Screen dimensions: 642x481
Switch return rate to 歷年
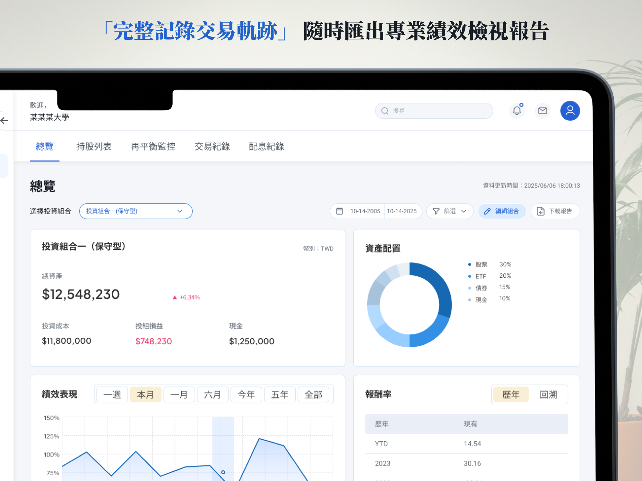pyautogui.click(x=511, y=394)
